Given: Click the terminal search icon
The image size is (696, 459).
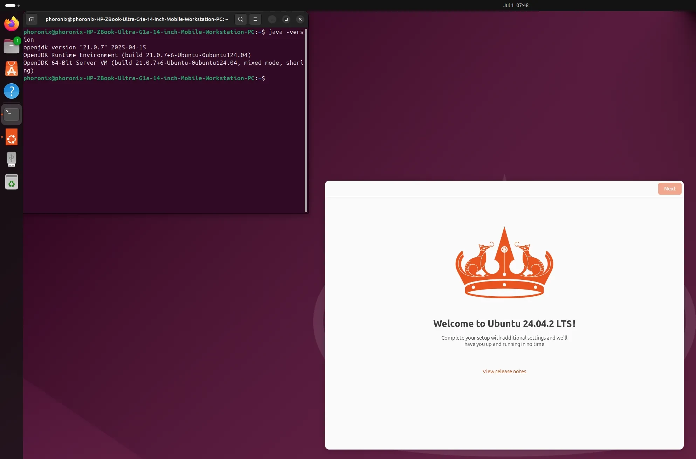Looking at the screenshot, I should (240, 19).
